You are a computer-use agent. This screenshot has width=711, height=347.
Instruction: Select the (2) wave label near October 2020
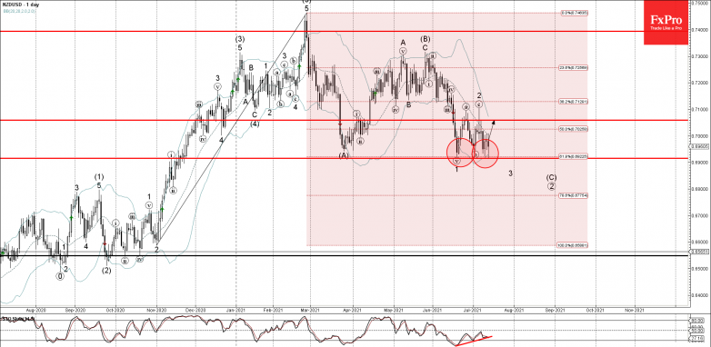click(106, 271)
